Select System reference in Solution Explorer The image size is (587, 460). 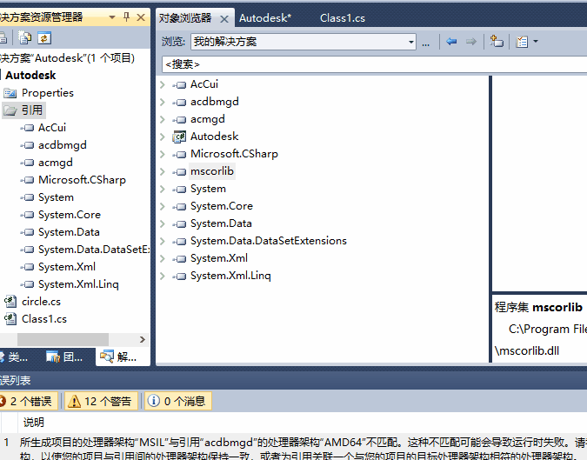(56, 197)
